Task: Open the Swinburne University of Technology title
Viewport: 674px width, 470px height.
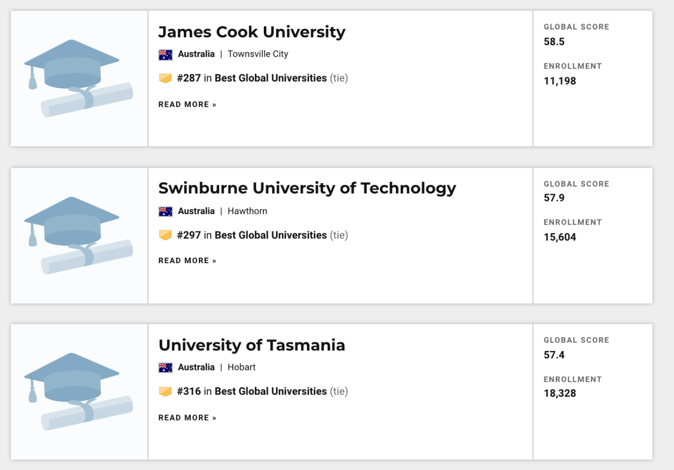Action: tap(307, 188)
